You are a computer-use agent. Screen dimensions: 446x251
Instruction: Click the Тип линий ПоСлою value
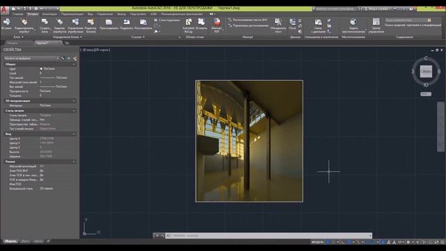pos(54,77)
